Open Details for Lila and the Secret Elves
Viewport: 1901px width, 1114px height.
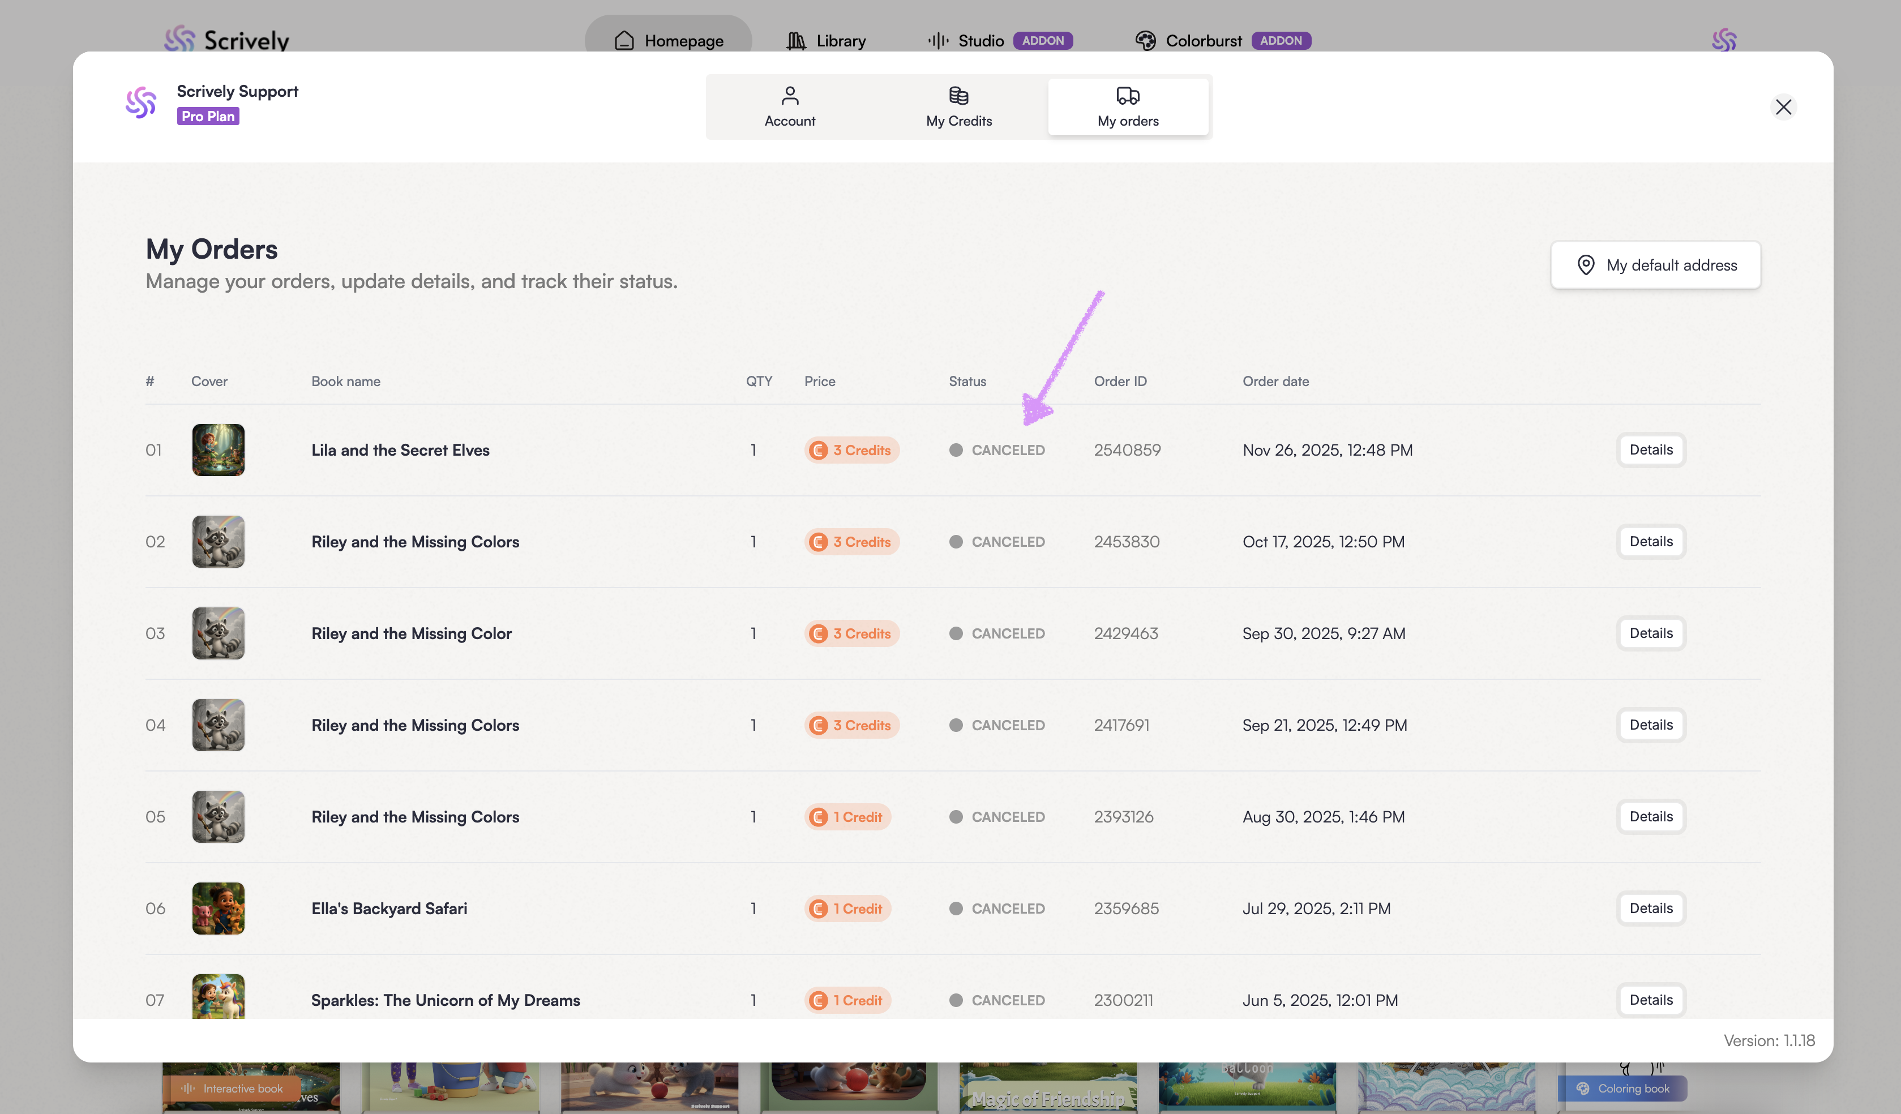(1651, 450)
